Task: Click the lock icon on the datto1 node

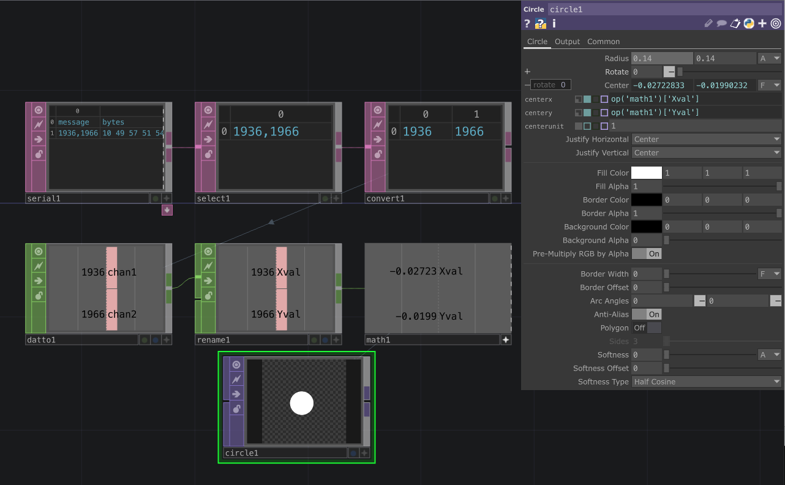Action: pos(39,296)
